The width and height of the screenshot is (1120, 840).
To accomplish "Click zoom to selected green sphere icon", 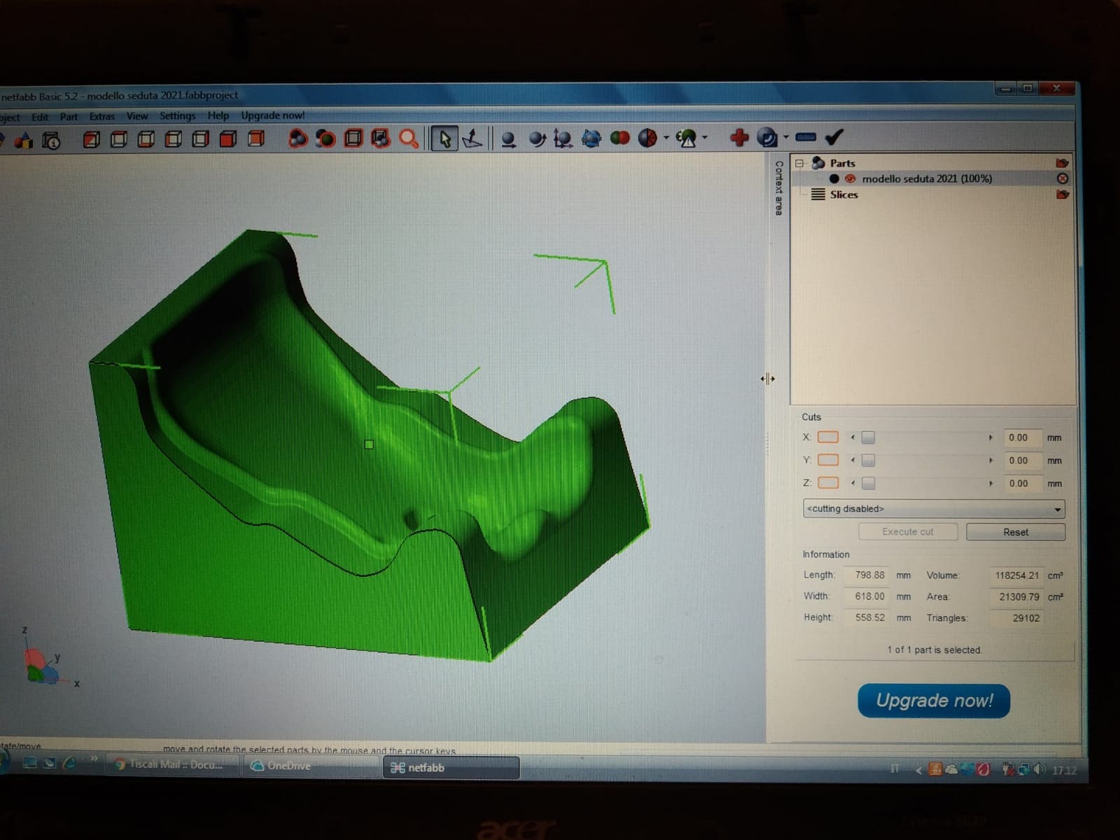I will pos(325,139).
